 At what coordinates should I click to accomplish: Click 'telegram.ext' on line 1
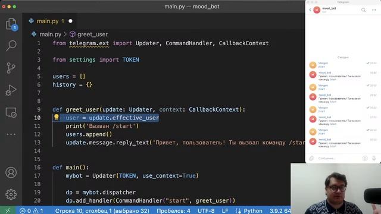(89, 43)
